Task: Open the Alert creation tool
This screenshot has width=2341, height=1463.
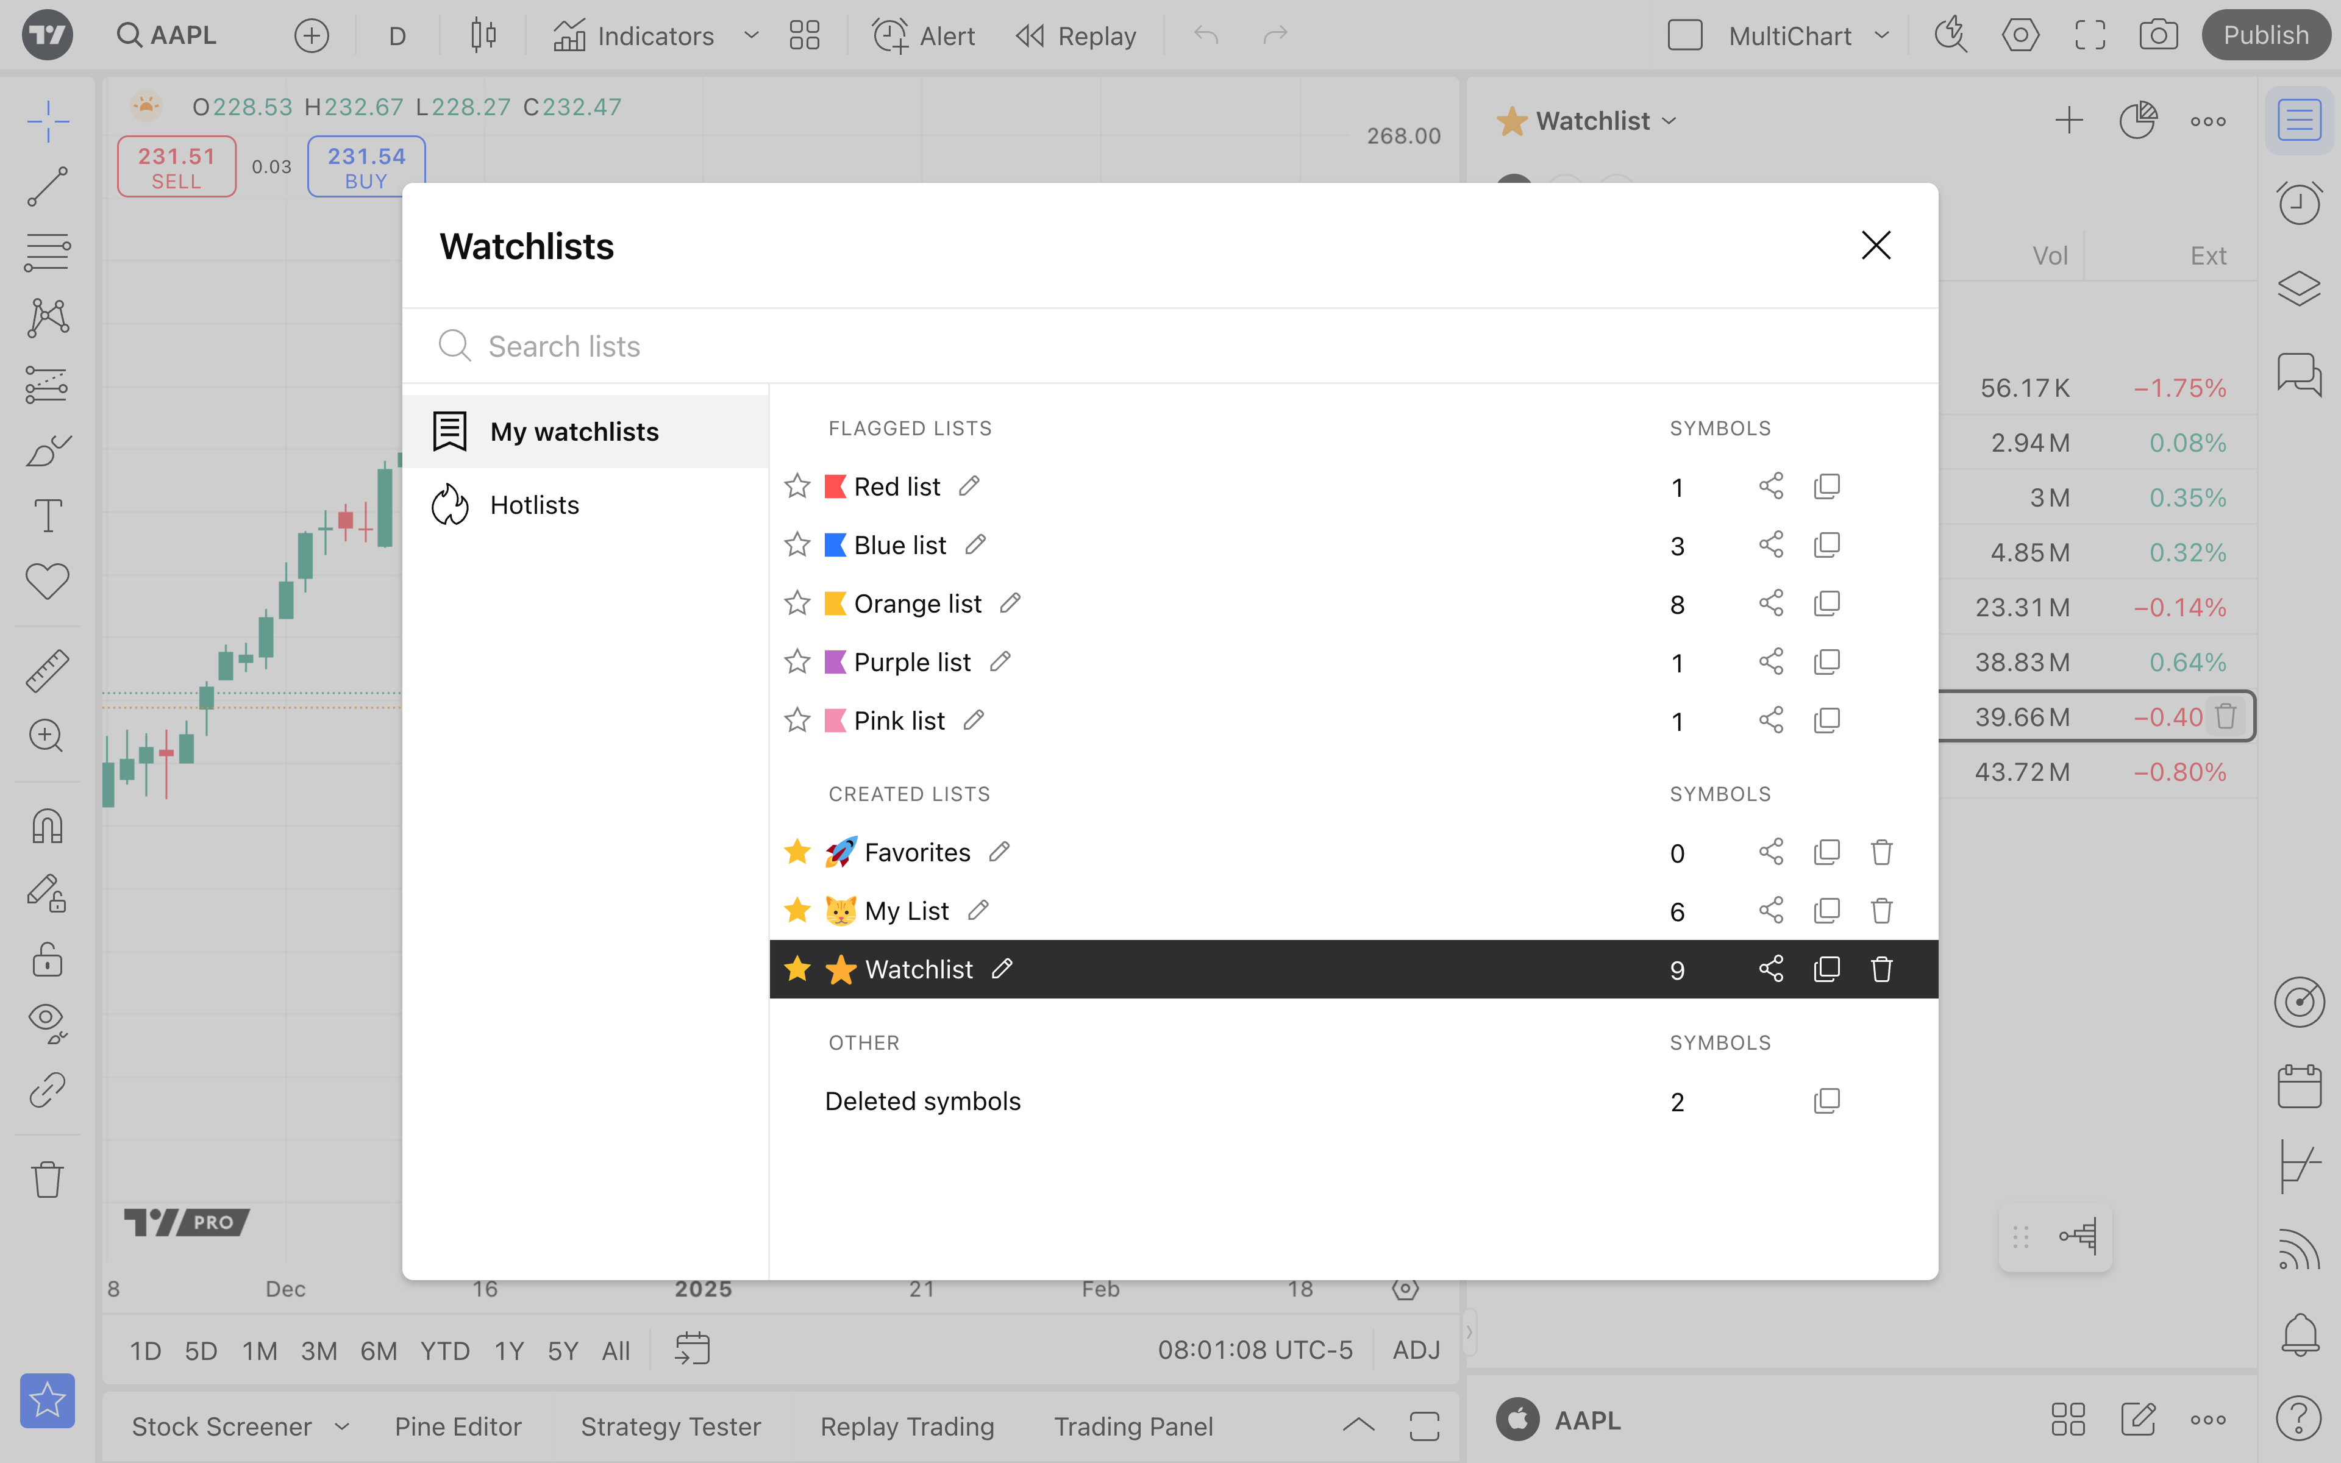Action: click(924, 36)
